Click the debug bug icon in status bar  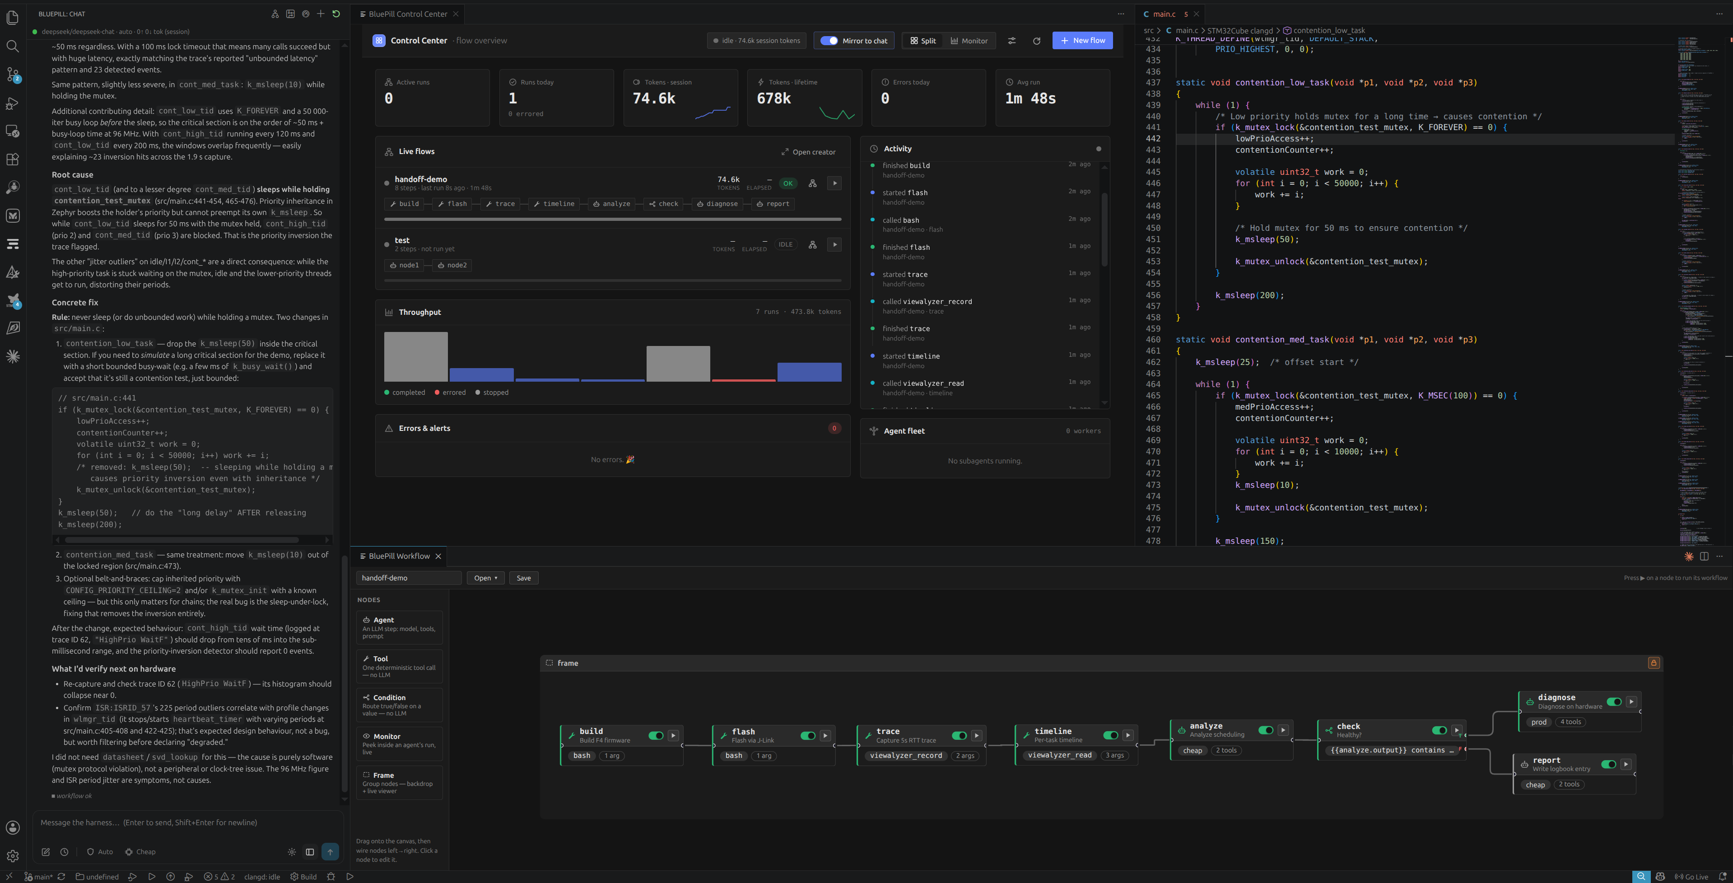pyautogui.click(x=331, y=876)
